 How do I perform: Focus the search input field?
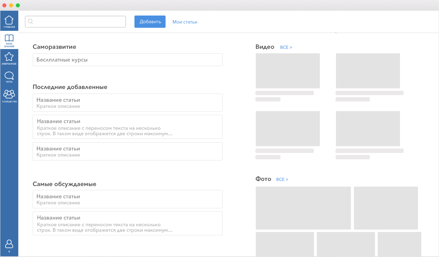75,22
